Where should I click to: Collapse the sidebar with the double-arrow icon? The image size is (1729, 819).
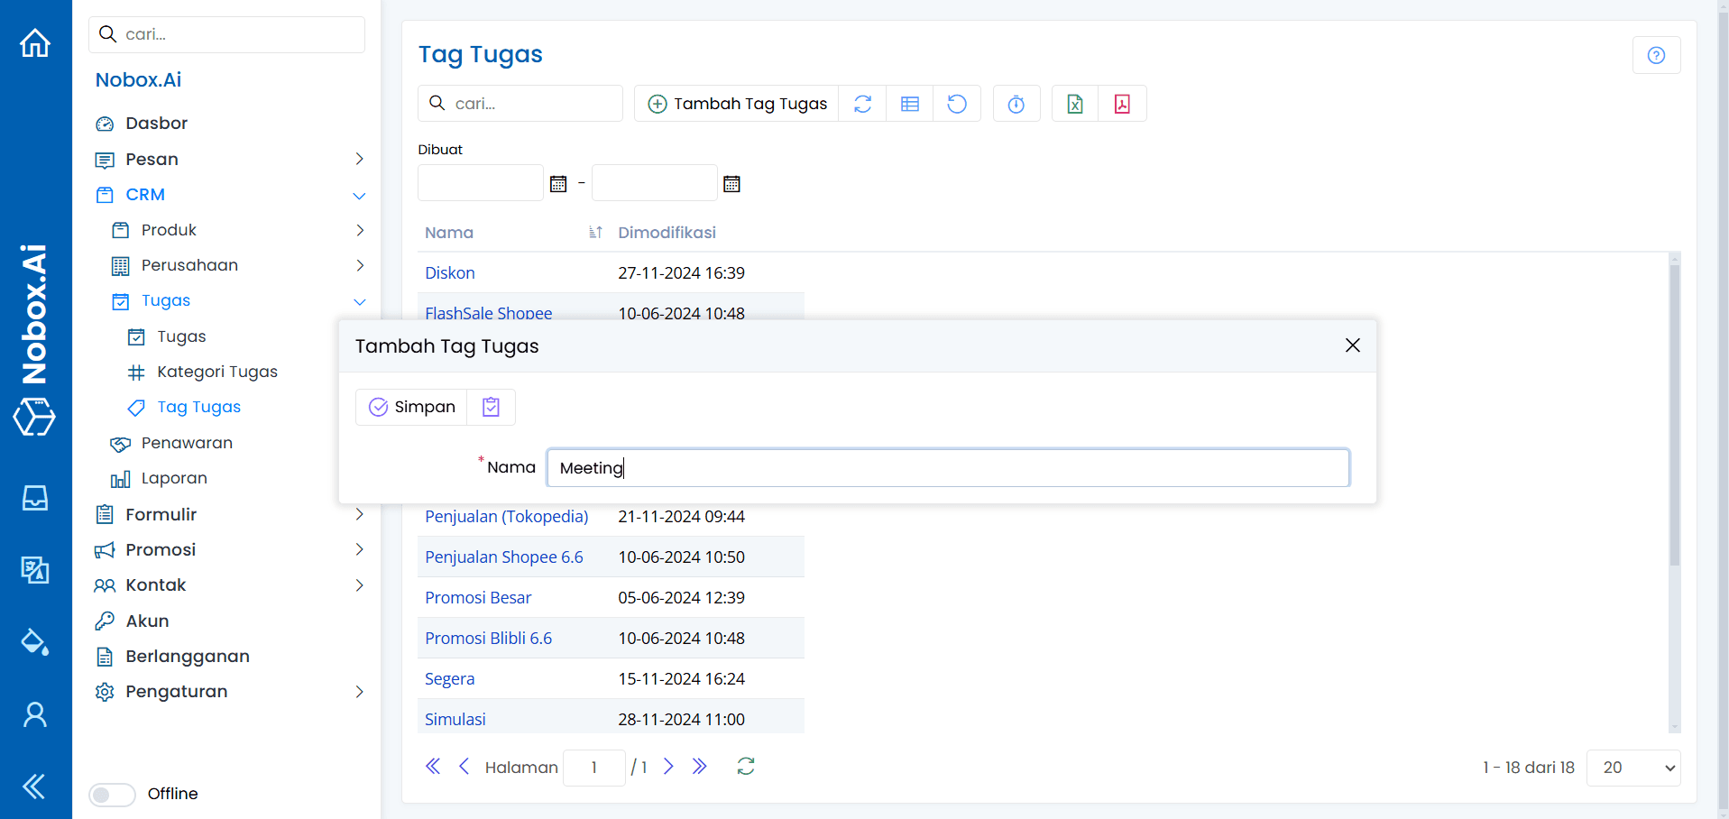coord(35,787)
